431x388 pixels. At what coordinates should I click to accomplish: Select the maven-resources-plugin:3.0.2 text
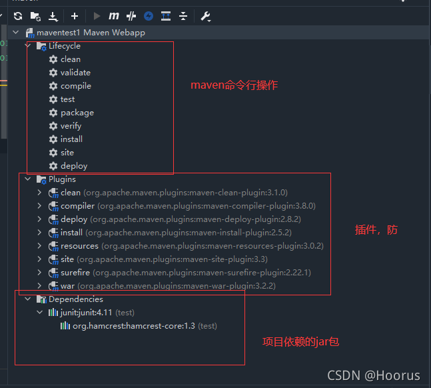click(x=264, y=246)
